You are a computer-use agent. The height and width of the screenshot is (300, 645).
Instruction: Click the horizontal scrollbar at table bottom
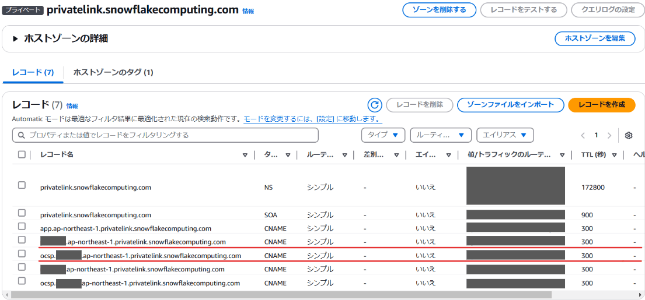281,295
